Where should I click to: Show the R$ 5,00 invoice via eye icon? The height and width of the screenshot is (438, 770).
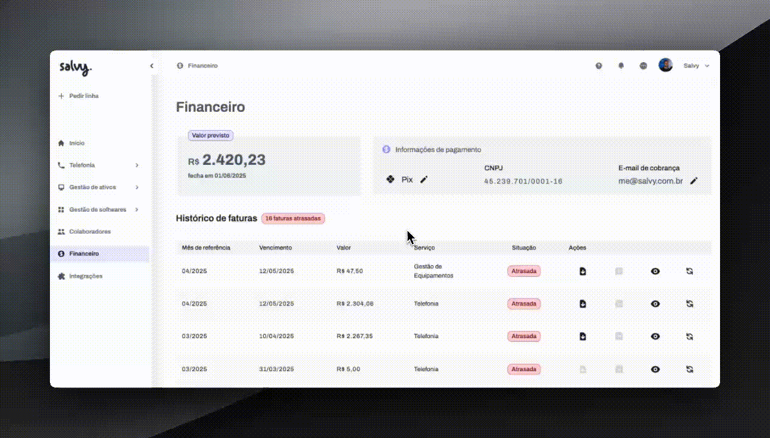(x=655, y=369)
